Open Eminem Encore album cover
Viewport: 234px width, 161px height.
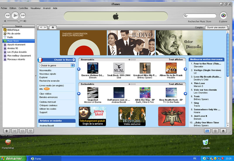tap(93, 68)
